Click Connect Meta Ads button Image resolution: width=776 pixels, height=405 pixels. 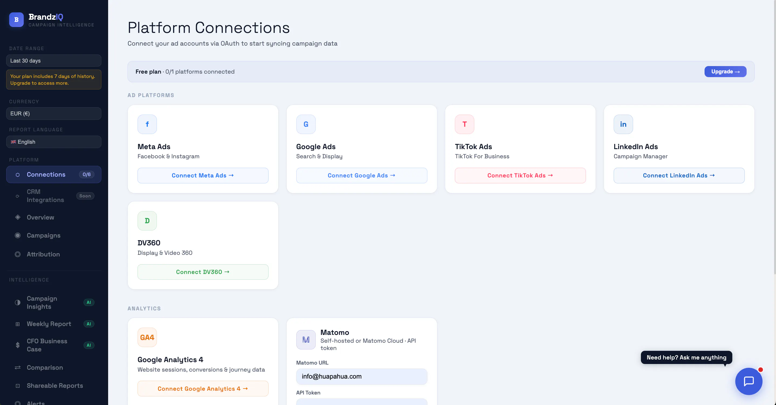click(x=203, y=175)
